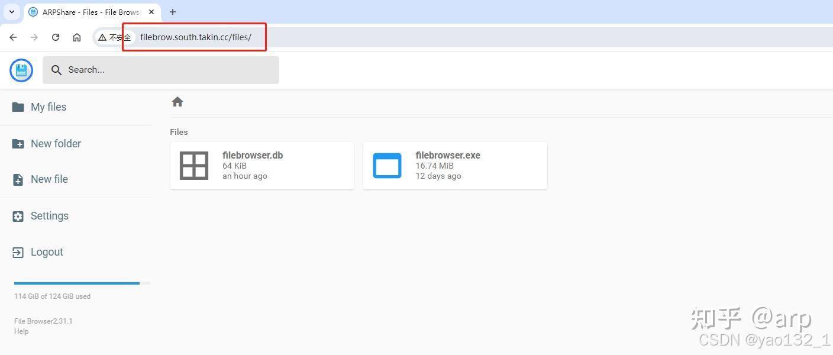This screenshot has height=355, width=833.
Task: Open the Settings gear icon
Action: click(17, 215)
